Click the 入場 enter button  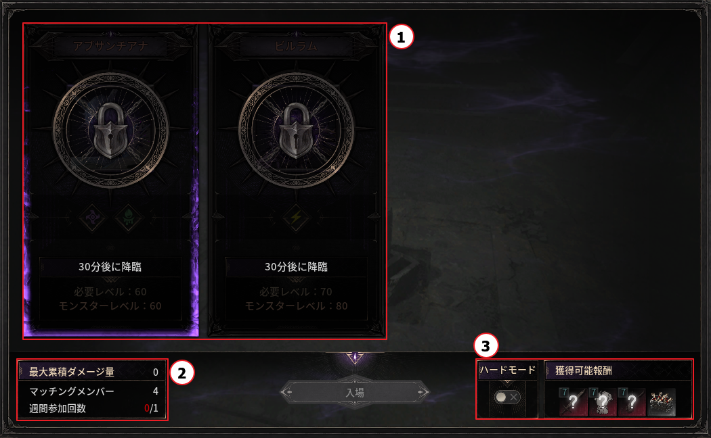click(x=355, y=392)
